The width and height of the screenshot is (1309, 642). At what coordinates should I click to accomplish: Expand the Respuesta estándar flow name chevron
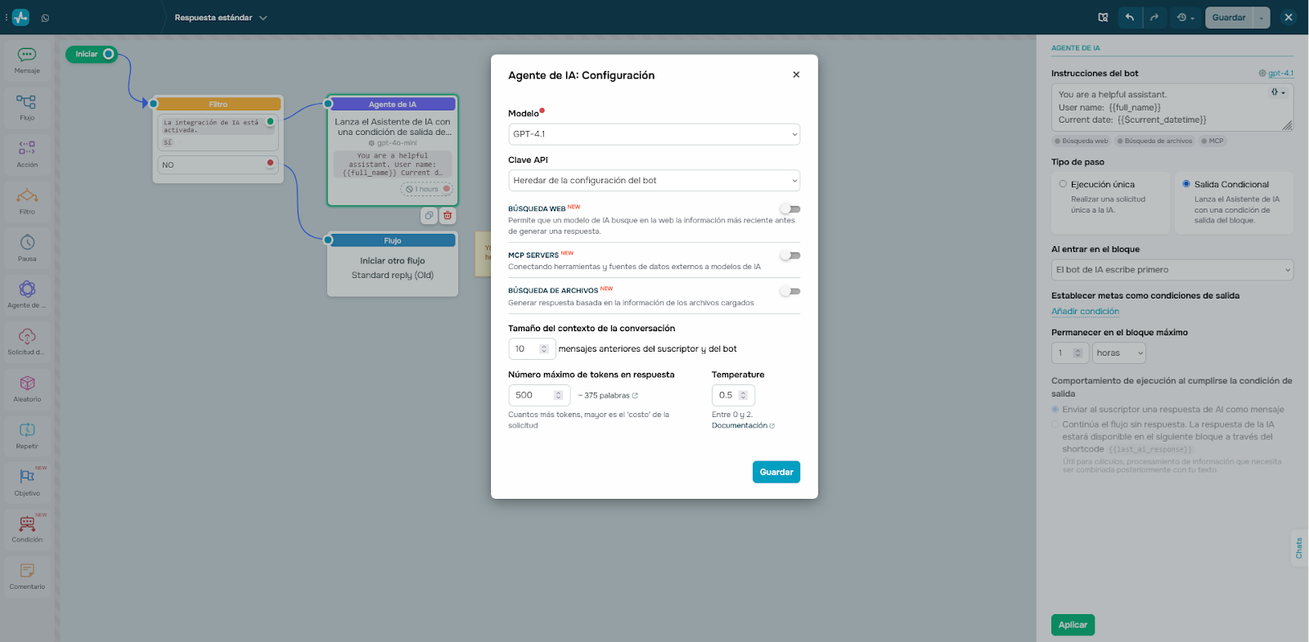pos(263,18)
